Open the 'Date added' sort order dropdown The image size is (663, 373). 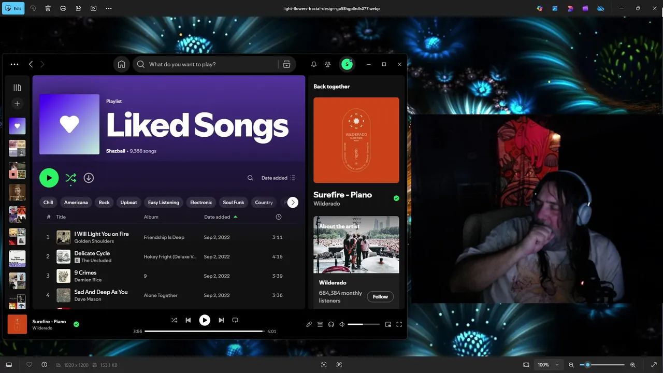[x=279, y=178]
